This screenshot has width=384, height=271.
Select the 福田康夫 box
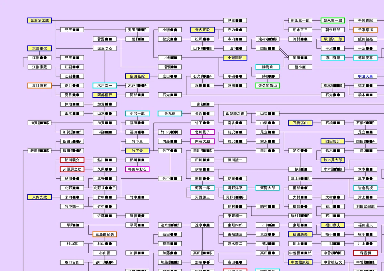(333, 225)
